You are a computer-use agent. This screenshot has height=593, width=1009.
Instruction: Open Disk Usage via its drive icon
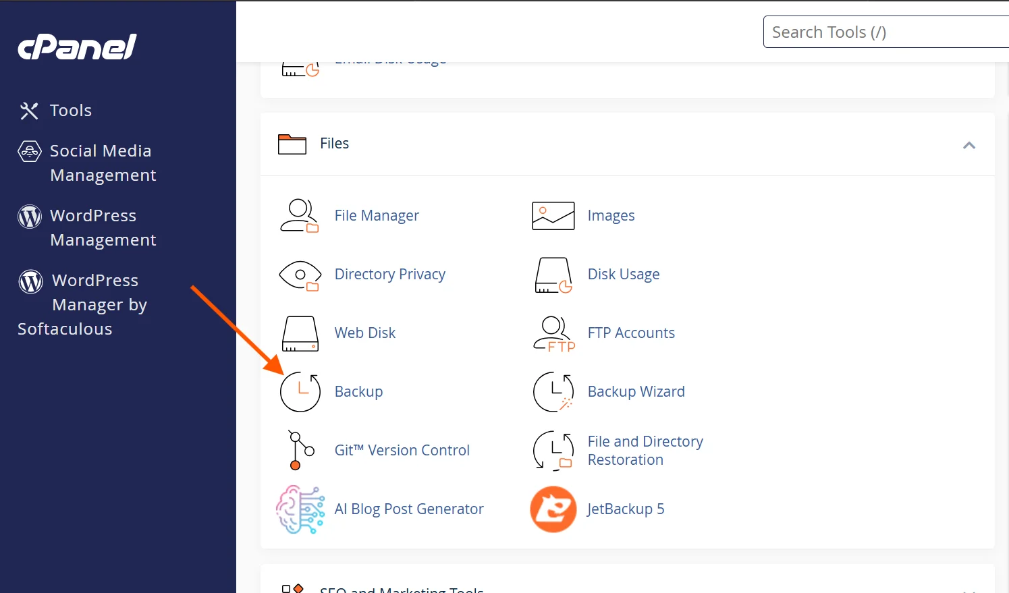(x=552, y=275)
